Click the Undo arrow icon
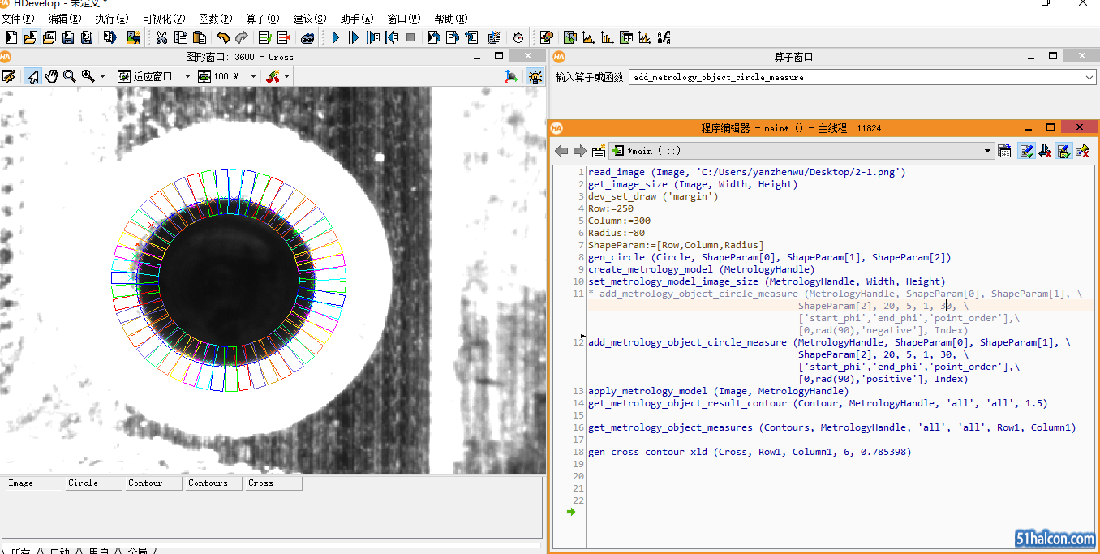 point(223,37)
